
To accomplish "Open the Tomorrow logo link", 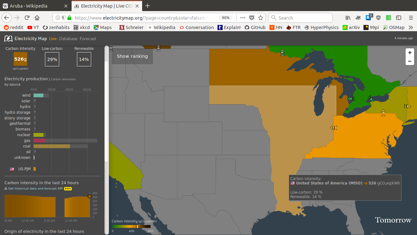I will [x=393, y=220].
